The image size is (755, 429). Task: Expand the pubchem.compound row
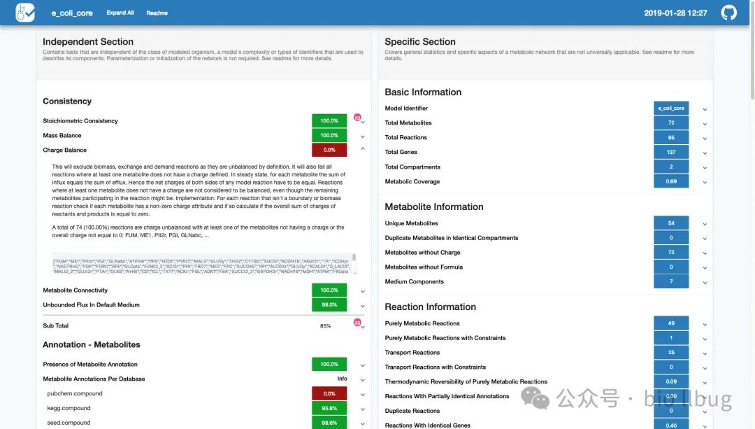pos(363,394)
